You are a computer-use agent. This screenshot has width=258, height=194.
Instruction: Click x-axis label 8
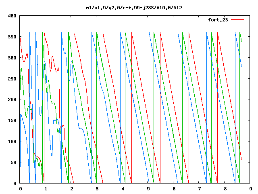pos(225,189)
